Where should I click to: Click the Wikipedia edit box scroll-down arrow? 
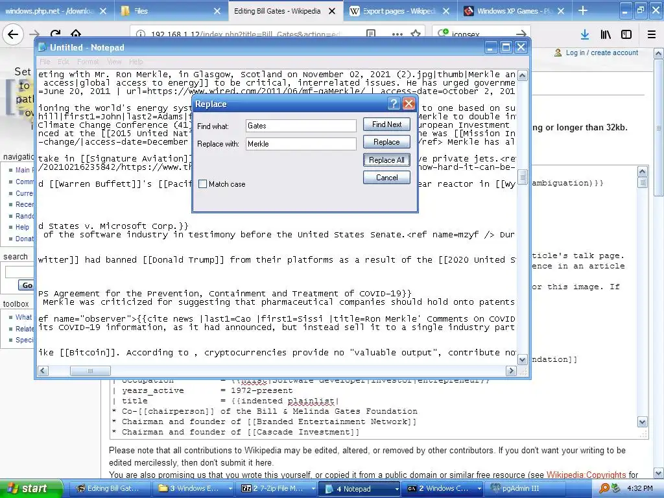click(643, 422)
